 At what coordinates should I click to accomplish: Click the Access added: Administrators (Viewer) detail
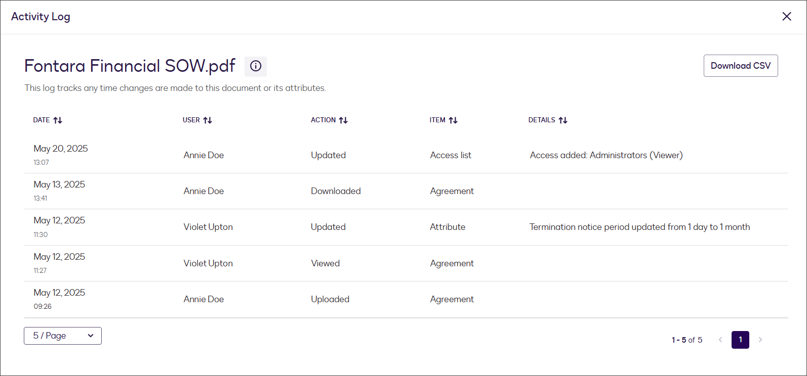606,155
